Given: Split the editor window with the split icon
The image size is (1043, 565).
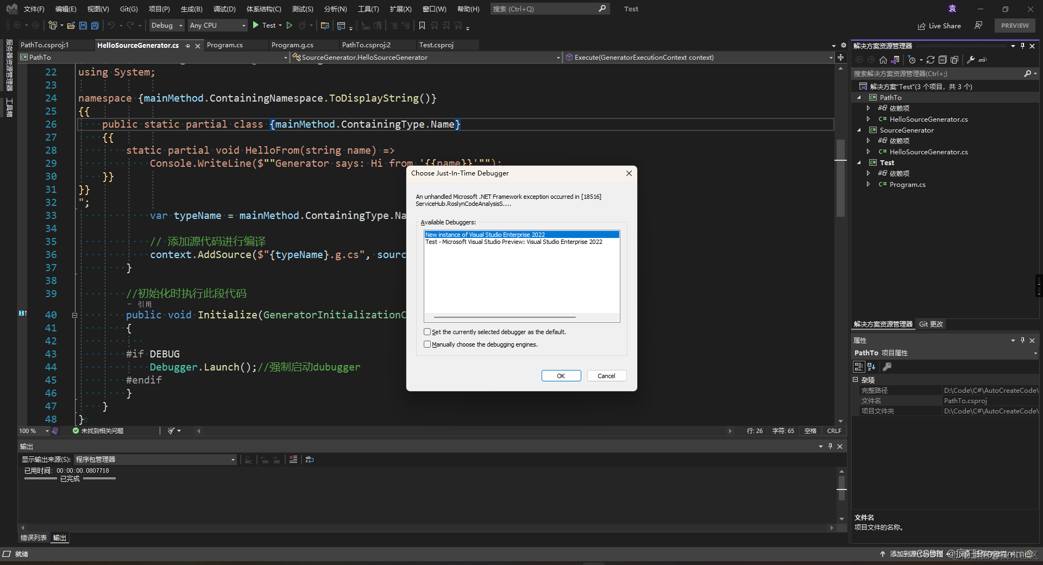Looking at the screenshot, I should coord(841,58).
